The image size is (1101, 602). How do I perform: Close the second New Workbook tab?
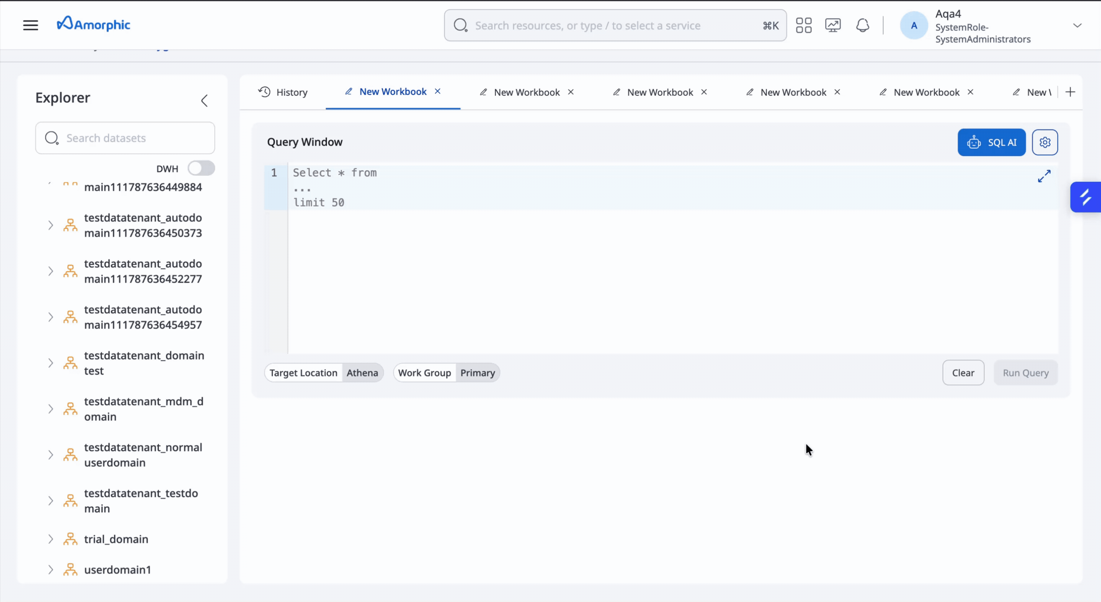click(570, 92)
